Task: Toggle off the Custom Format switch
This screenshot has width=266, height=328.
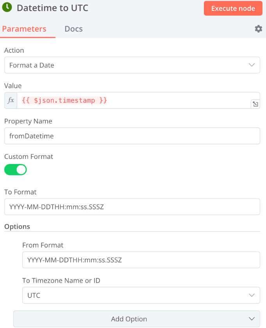Action: pos(16,169)
